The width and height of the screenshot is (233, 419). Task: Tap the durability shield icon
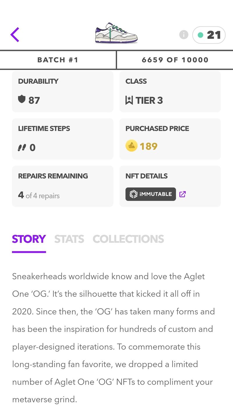point(22,100)
